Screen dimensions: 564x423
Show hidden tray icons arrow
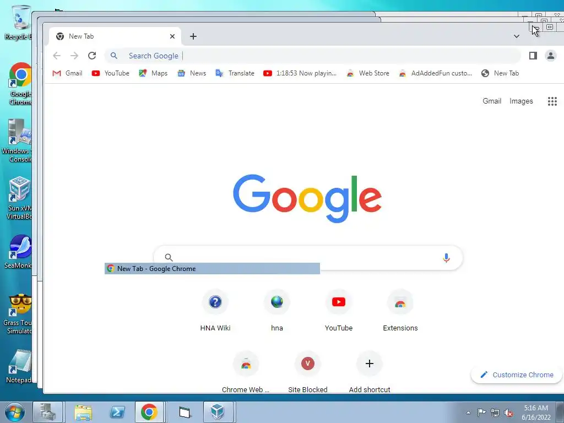coord(468,413)
